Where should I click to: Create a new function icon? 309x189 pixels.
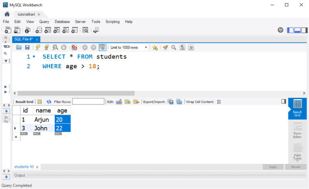click(x=74, y=30)
